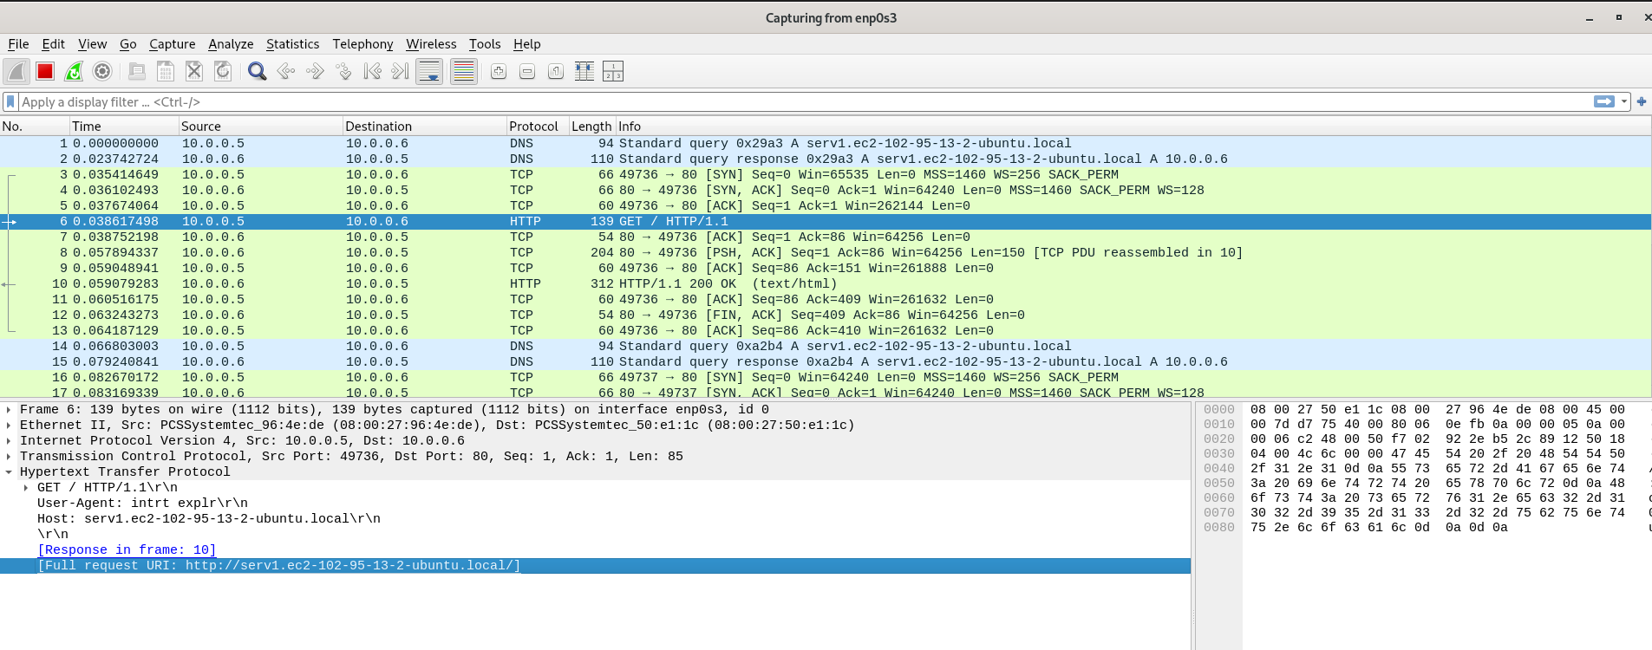The width and height of the screenshot is (1652, 650).
Task: Toggle auto-scroll during live capture
Action: click(429, 71)
